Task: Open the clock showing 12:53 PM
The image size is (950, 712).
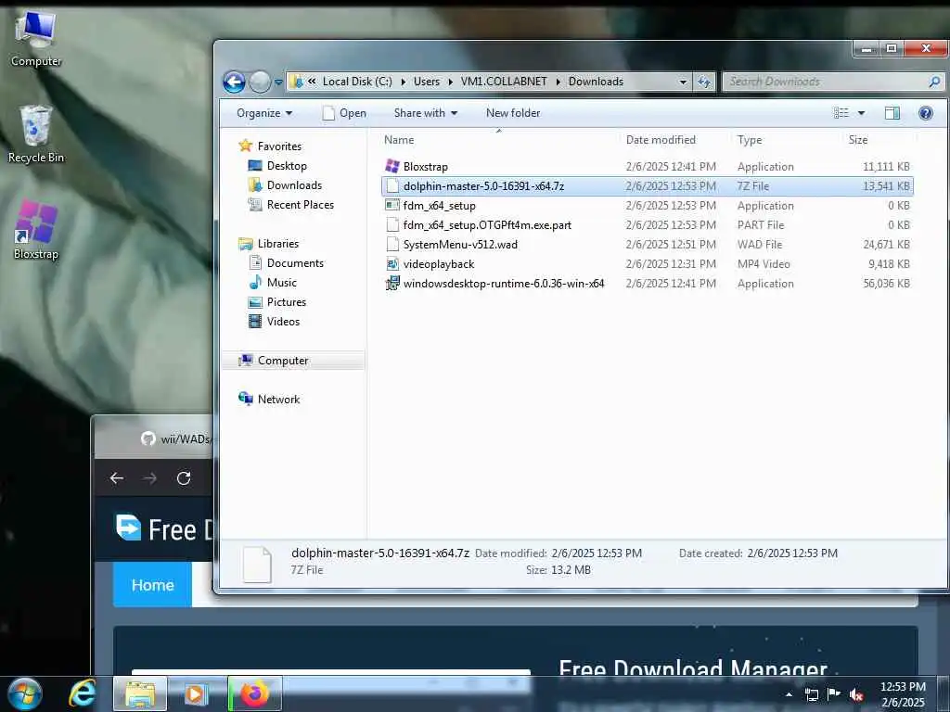Action: click(903, 694)
